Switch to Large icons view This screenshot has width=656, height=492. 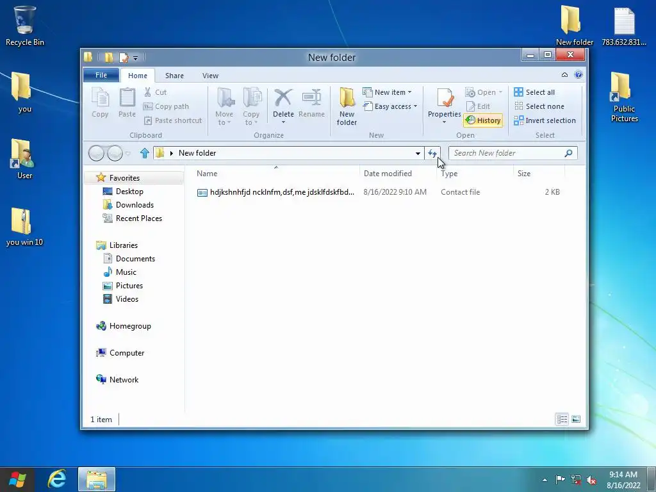coord(576,419)
